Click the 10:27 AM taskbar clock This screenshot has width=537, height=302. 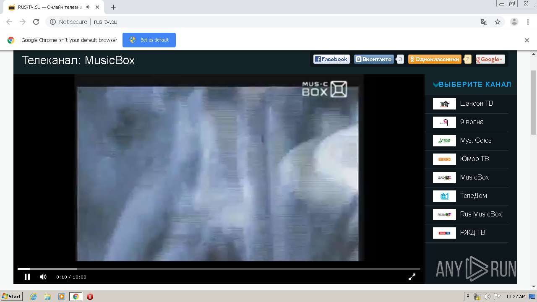click(516, 297)
